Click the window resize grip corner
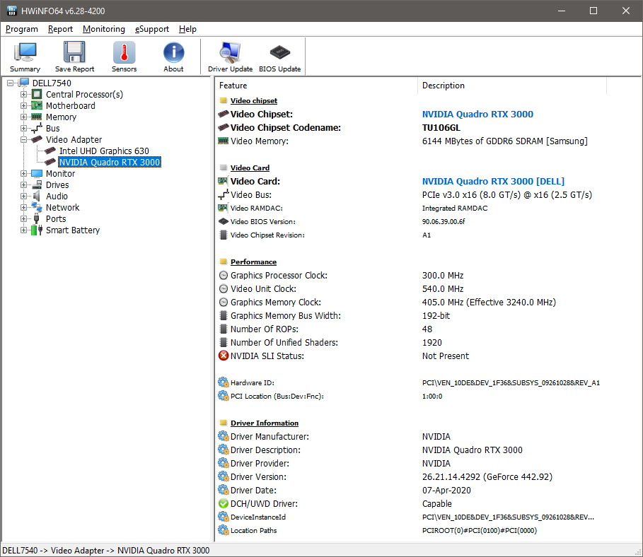The width and height of the screenshot is (643, 557). pyautogui.click(x=637, y=552)
